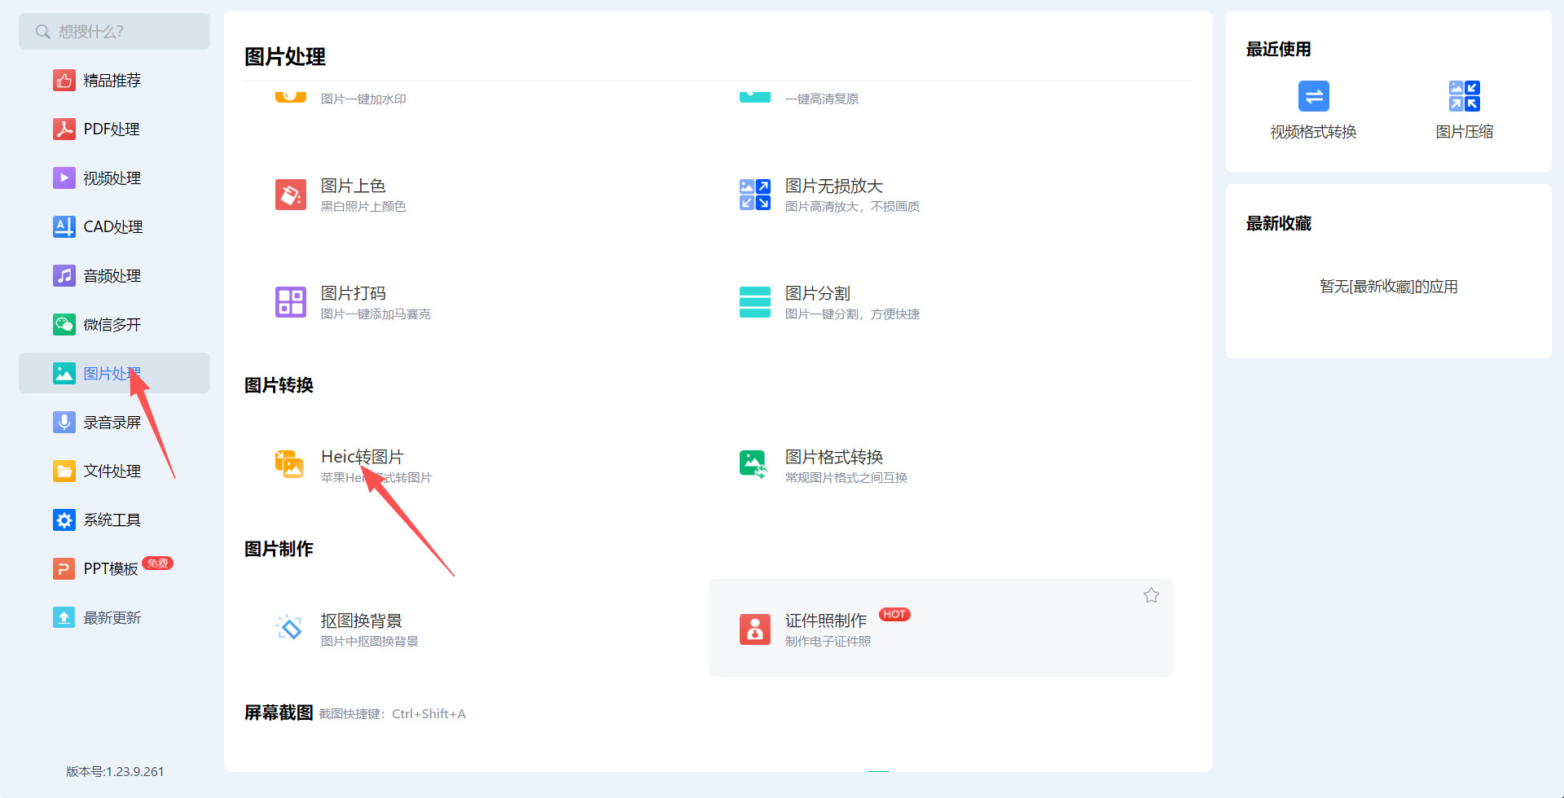The image size is (1564, 798).
Task: Open the 证件照制作 tool
Action: pos(826,620)
